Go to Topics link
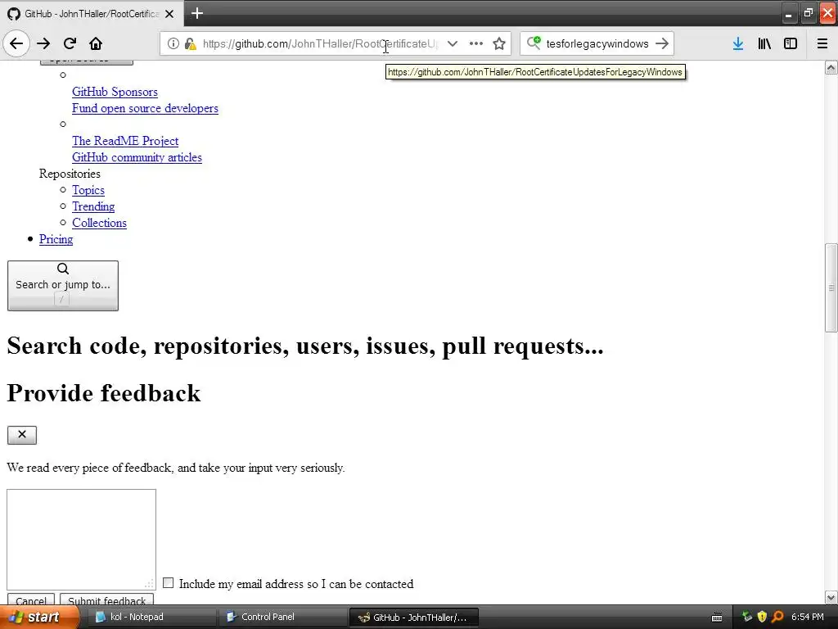The image size is (838, 629). pyautogui.click(x=88, y=190)
